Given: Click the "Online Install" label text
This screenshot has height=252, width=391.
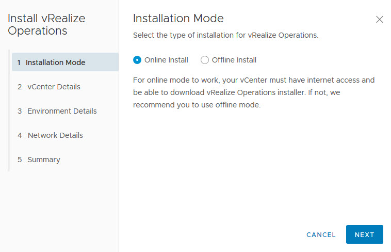Looking at the screenshot, I should pos(166,60).
